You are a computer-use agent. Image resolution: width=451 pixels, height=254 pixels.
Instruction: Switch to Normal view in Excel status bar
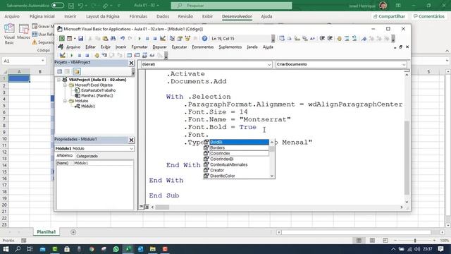(x=359, y=240)
